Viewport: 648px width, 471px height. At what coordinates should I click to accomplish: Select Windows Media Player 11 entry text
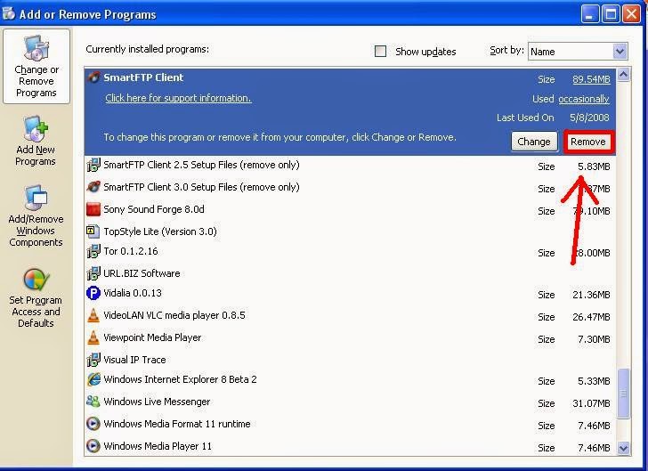pyautogui.click(x=158, y=446)
